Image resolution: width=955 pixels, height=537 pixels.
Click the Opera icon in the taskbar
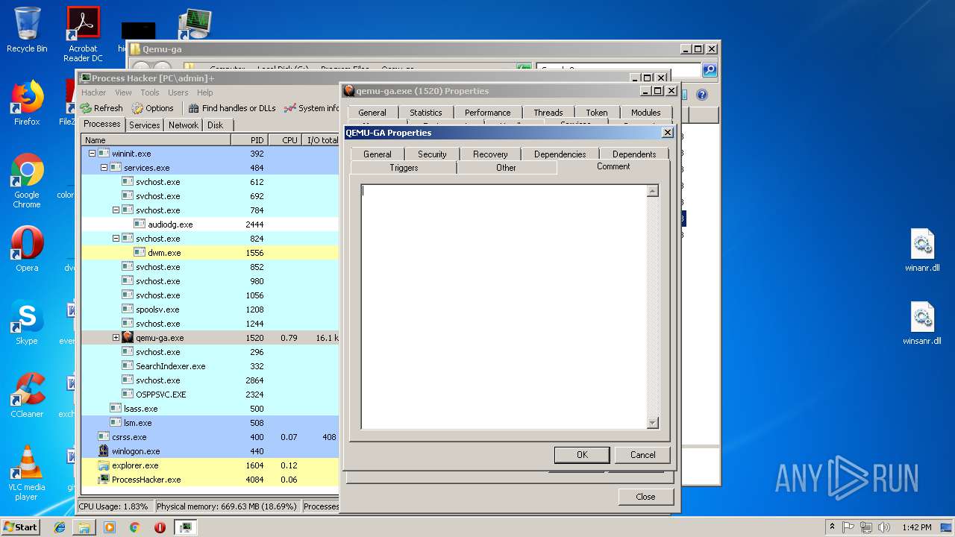tap(160, 527)
